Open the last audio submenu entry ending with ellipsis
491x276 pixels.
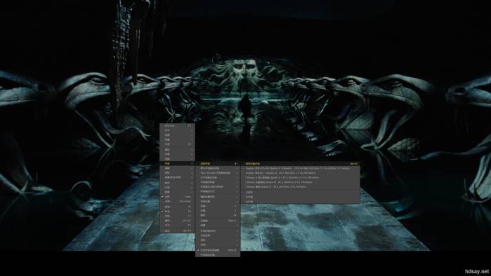pos(218,255)
